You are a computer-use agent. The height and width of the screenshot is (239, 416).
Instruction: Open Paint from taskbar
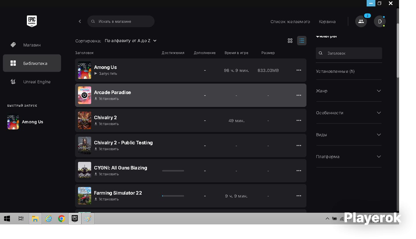[88, 219]
